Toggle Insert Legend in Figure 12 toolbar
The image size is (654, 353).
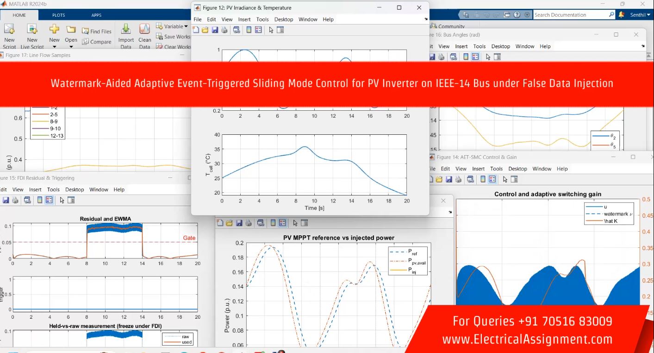pos(258,30)
